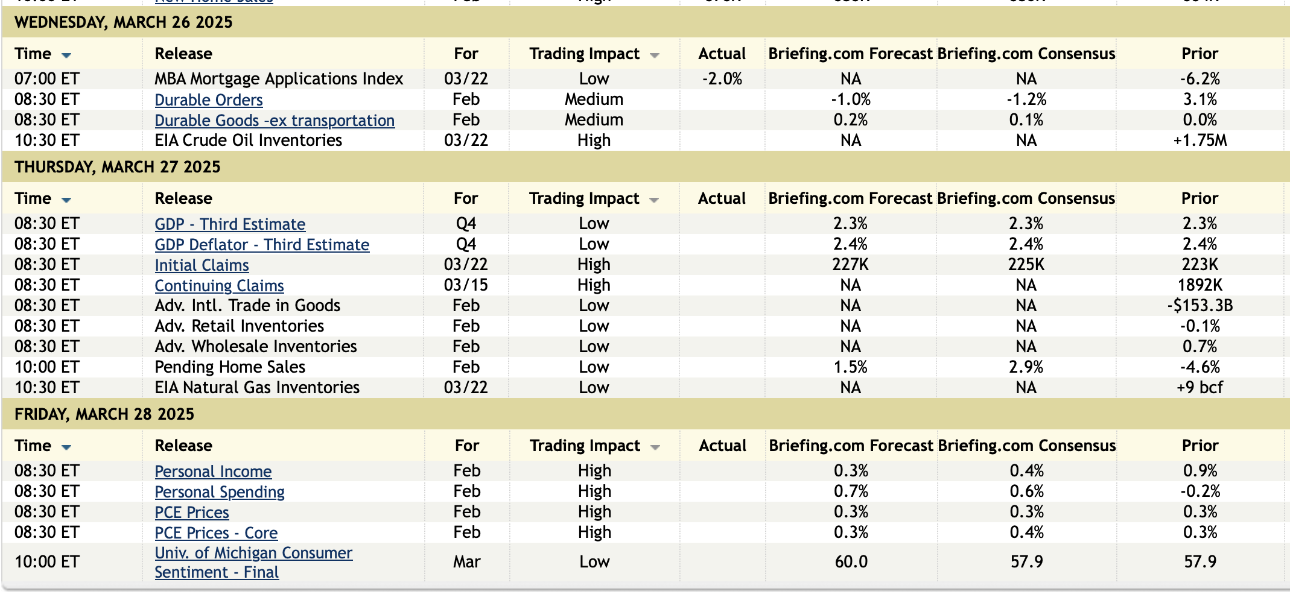Viewport: 1290px width, 597px height.
Task: Open the GDP - Third Estimate link
Action: [230, 224]
